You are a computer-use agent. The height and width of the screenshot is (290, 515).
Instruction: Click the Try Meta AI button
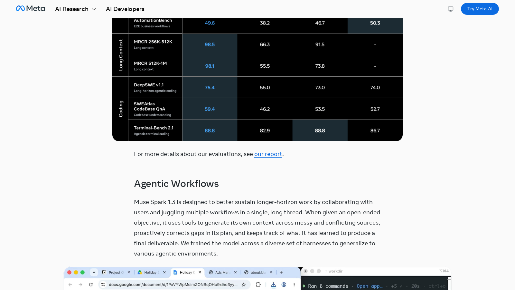480,9
